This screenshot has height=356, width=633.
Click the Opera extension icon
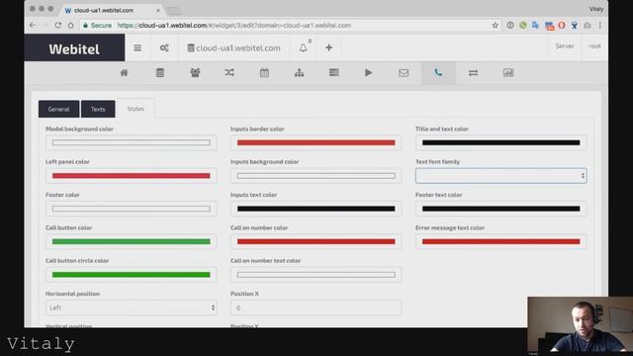pos(562,25)
